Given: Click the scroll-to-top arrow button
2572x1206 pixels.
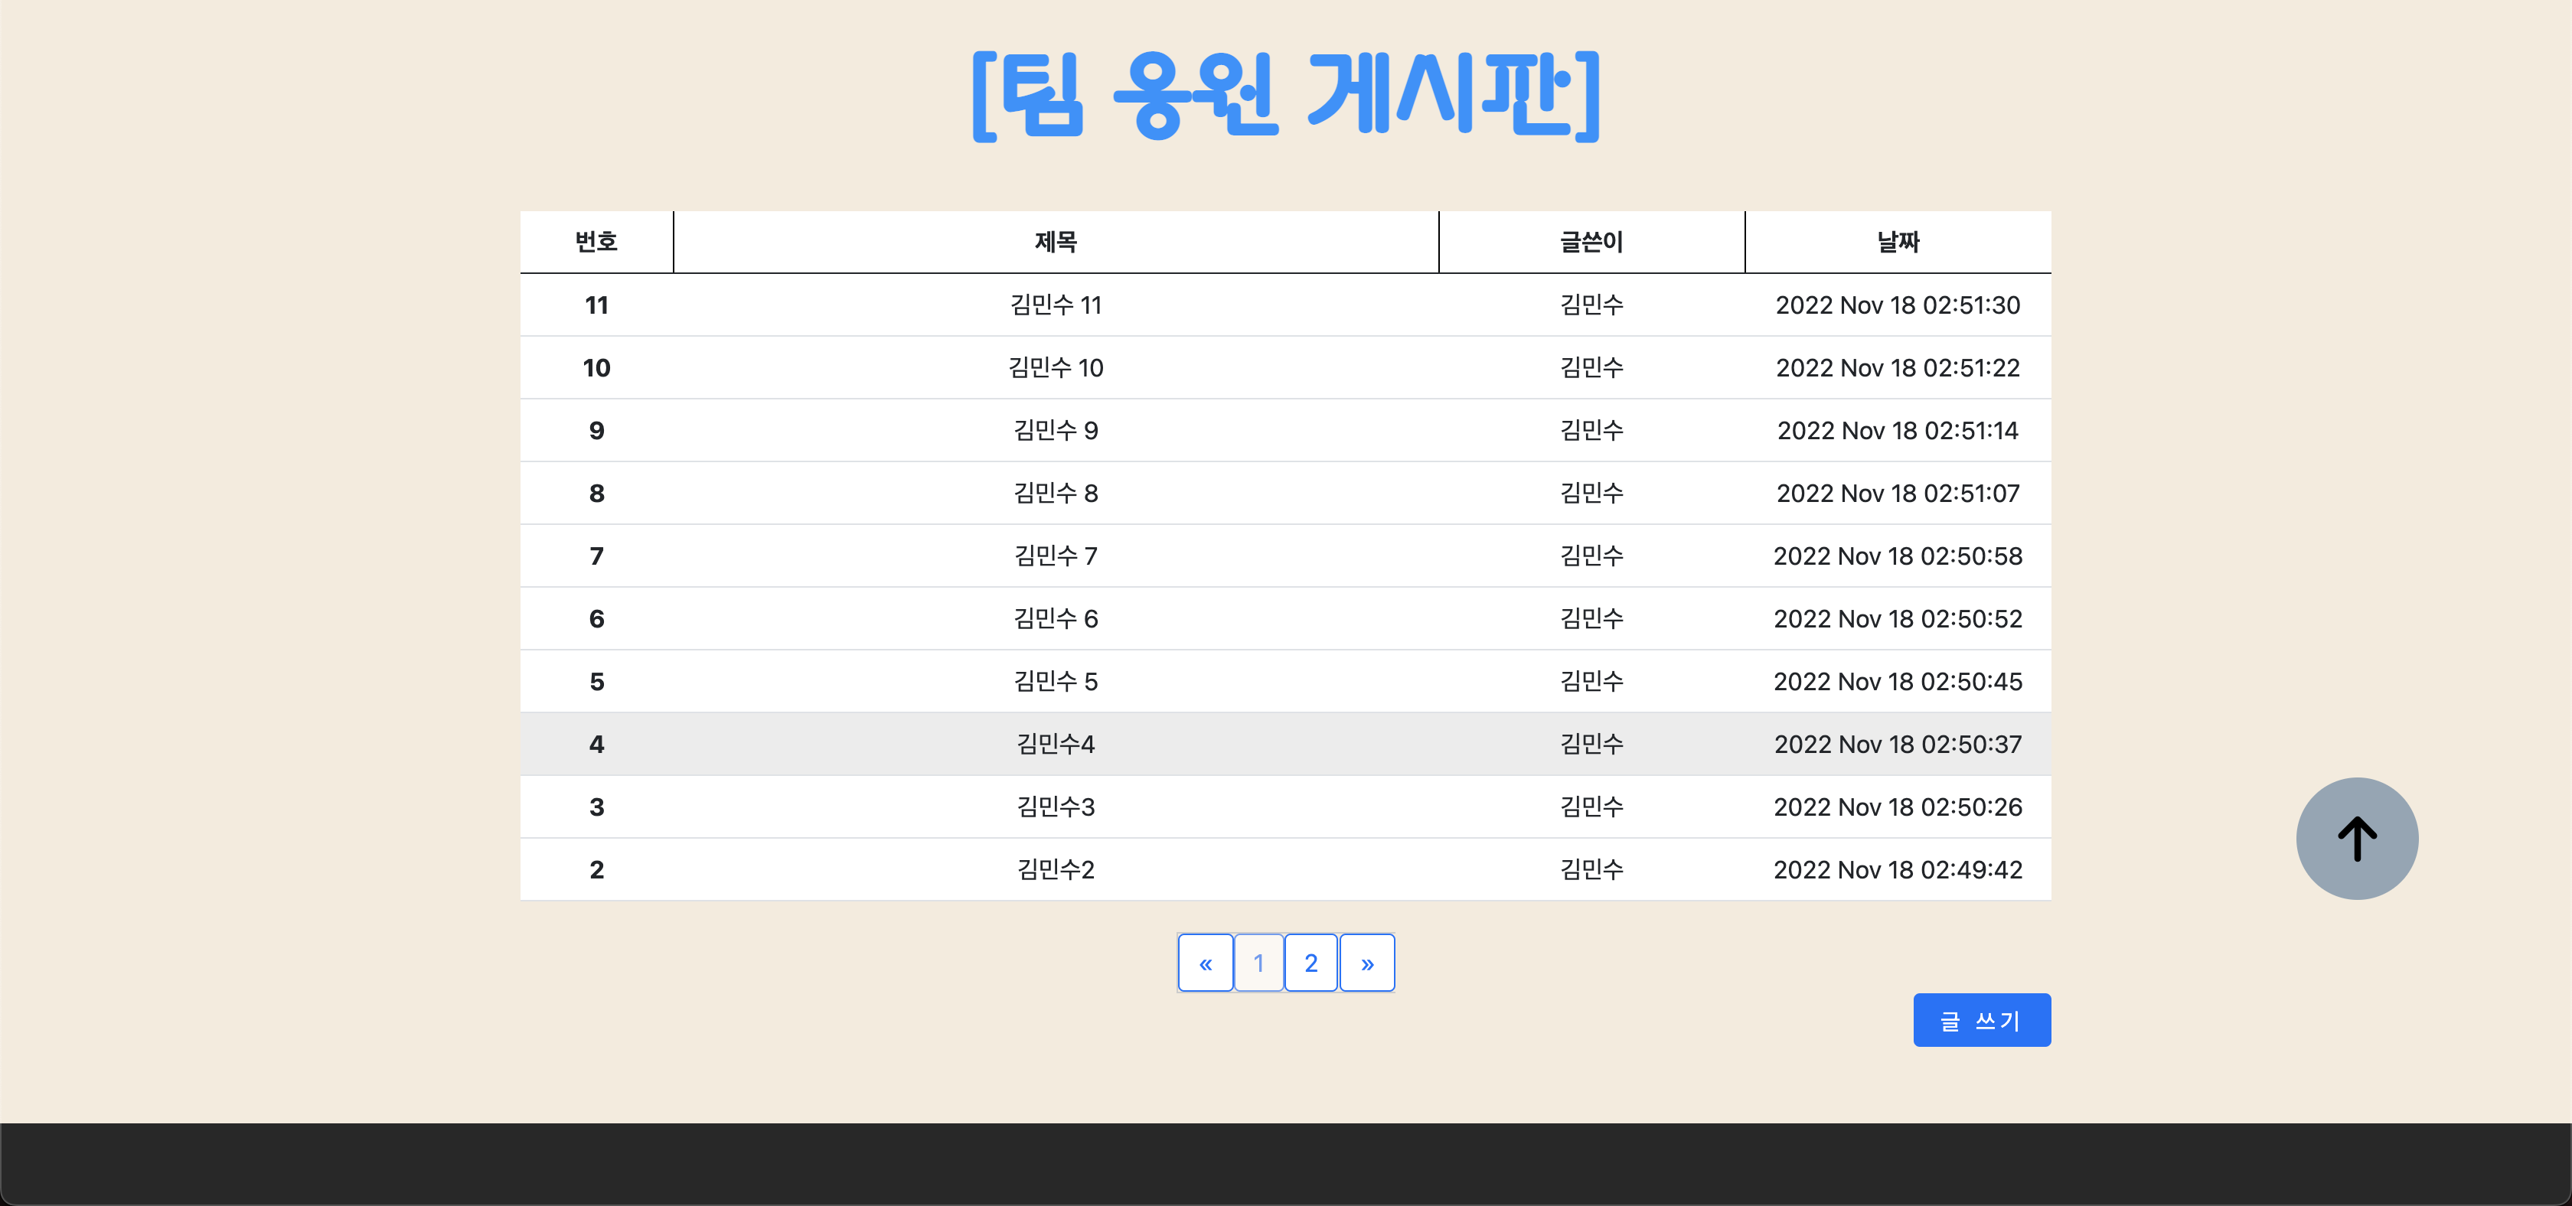Looking at the screenshot, I should (2356, 839).
